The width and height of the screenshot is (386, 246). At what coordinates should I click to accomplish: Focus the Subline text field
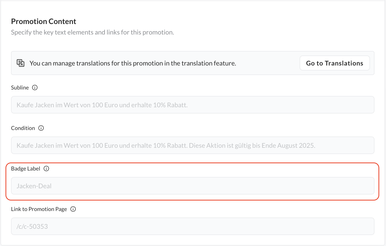tap(192, 105)
